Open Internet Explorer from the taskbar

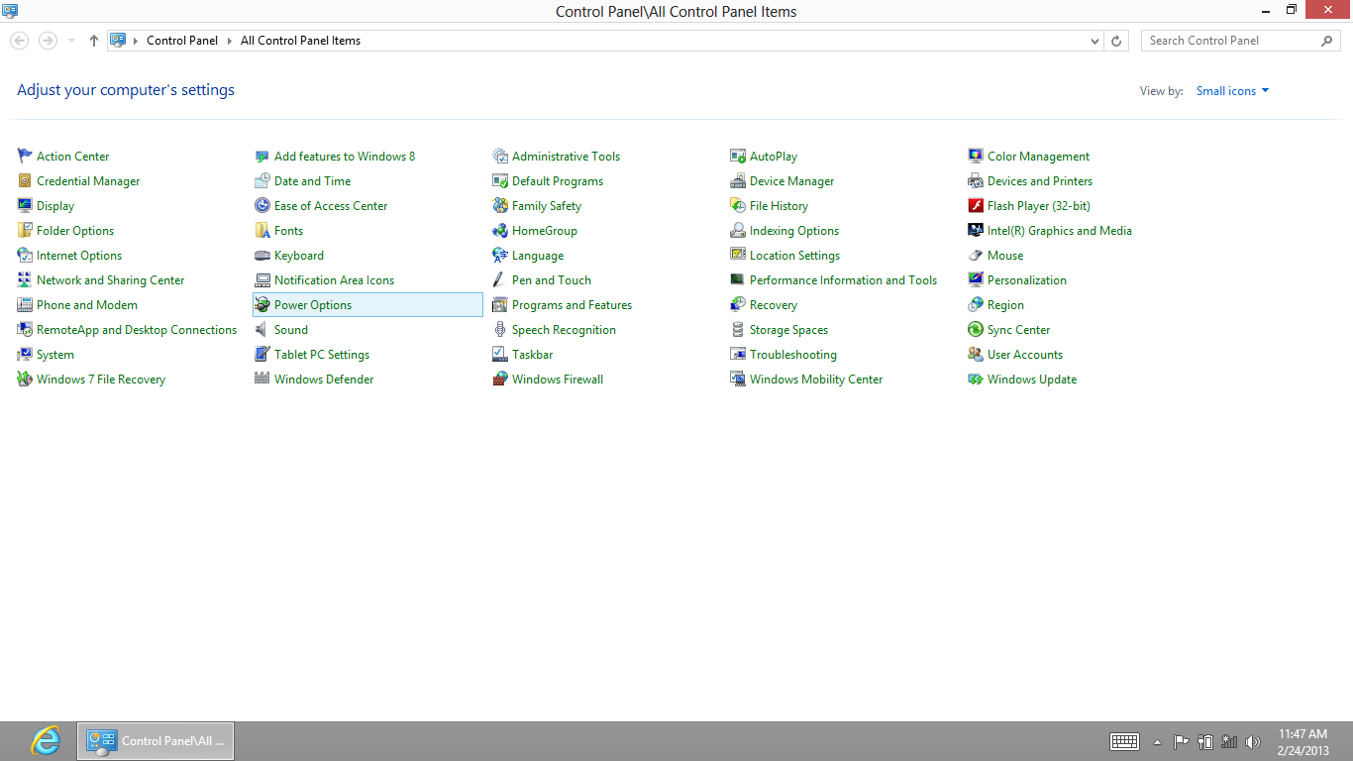(x=46, y=741)
